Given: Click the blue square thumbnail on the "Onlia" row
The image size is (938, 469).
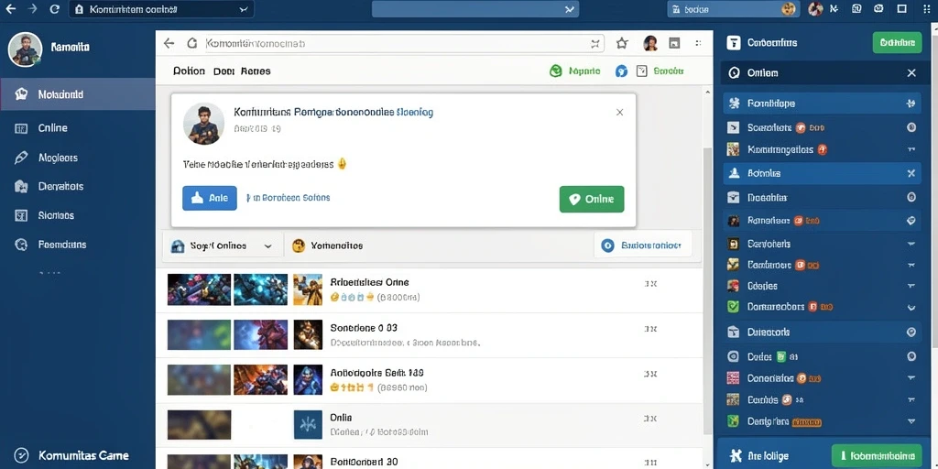Looking at the screenshot, I should tap(308, 425).
